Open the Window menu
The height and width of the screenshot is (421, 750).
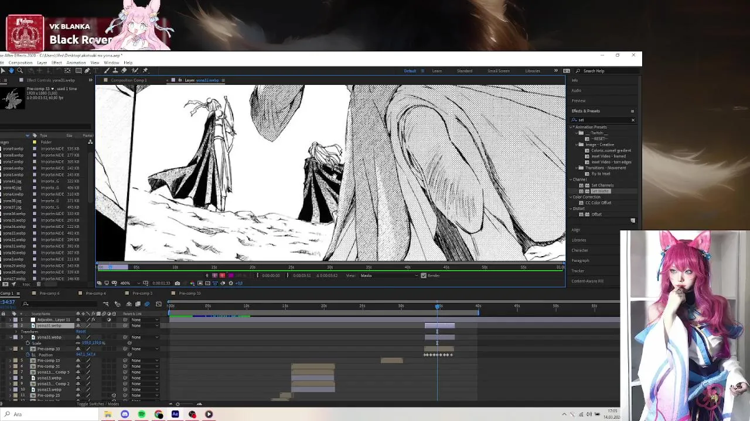coord(111,63)
